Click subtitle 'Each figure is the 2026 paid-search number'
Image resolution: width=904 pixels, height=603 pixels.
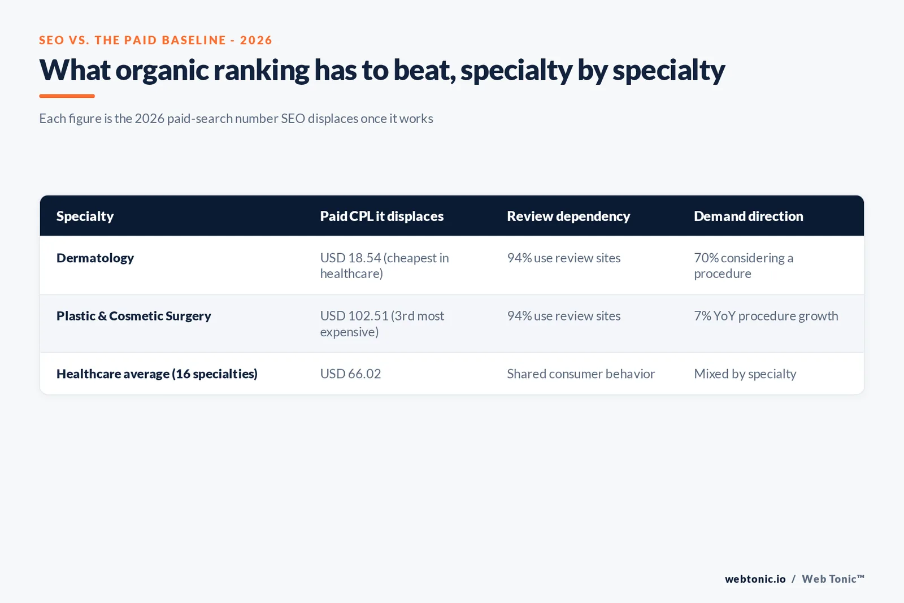coord(236,119)
